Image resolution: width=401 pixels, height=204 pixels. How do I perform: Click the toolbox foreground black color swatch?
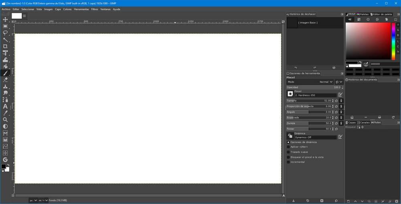[3, 166]
